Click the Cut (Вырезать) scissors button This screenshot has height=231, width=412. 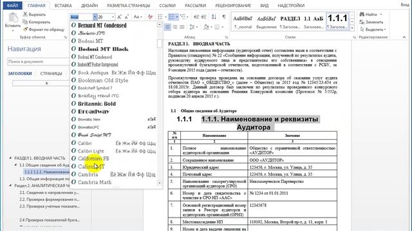pos(34,14)
